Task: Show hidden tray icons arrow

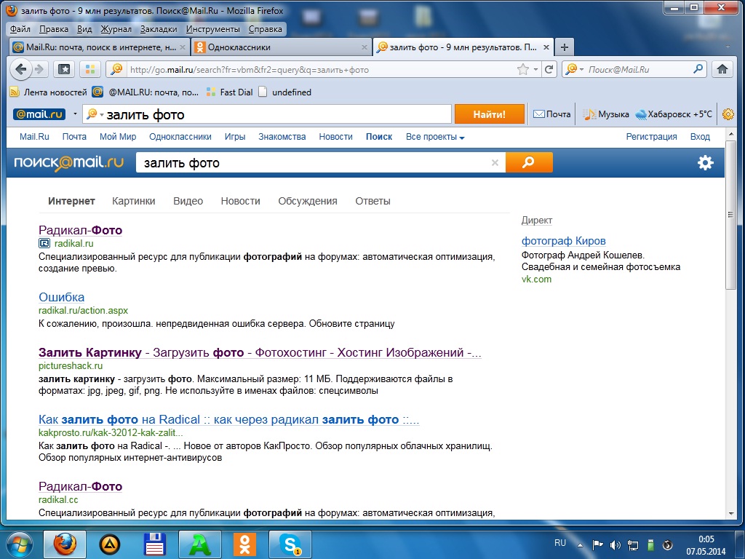Action: (580, 544)
